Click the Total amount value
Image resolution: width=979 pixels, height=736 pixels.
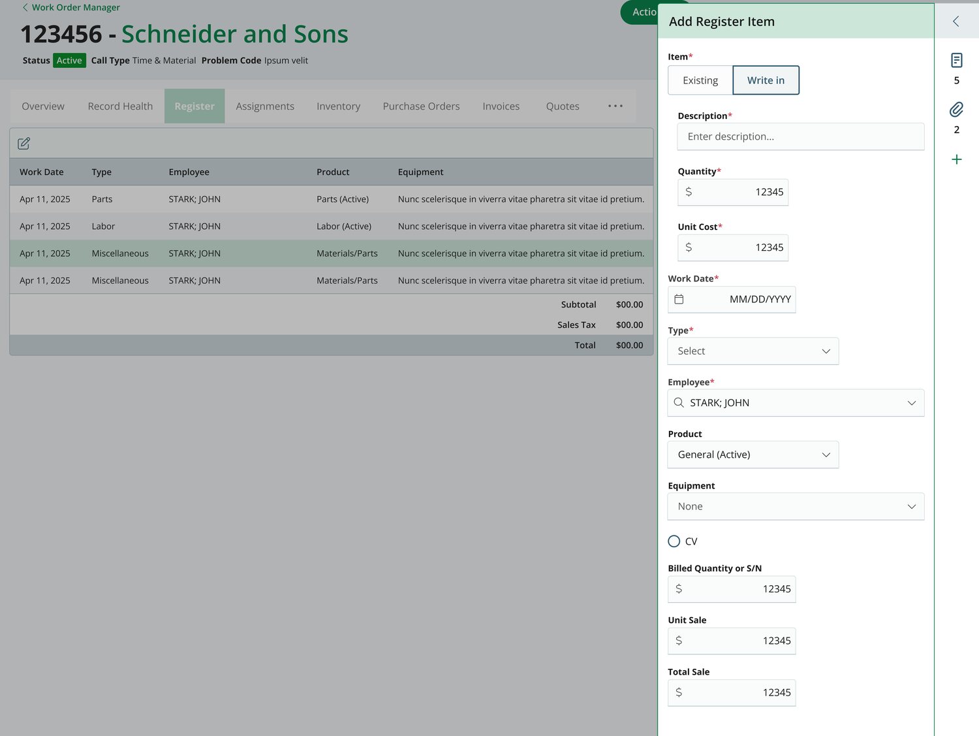630,345
